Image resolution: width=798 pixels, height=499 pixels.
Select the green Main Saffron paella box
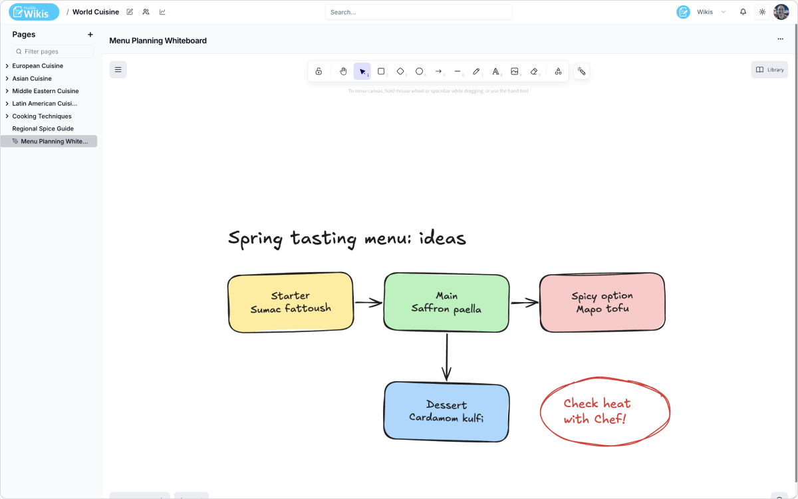coord(446,302)
